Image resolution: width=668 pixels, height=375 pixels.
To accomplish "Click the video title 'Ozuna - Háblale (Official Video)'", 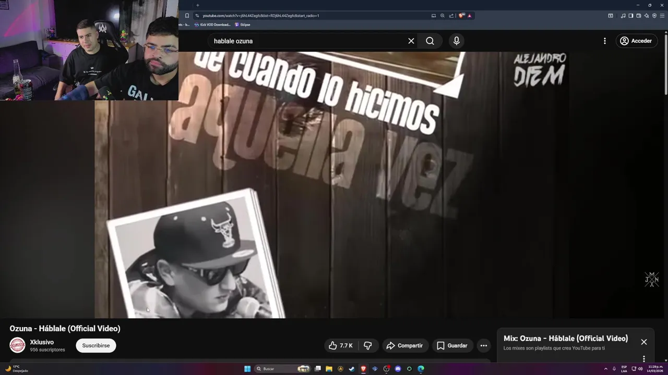I will click(x=65, y=329).
